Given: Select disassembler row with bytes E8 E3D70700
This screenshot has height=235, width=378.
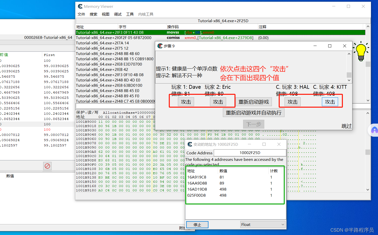Looking at the screenshot, I should (x=115, y=64).
